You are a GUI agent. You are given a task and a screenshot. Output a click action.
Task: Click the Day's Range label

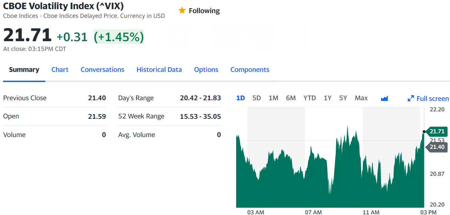[136, 98]
